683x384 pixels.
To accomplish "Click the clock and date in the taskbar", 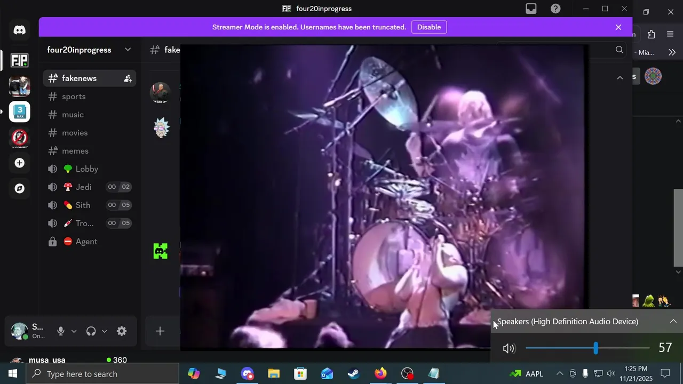I will [636, 373].
